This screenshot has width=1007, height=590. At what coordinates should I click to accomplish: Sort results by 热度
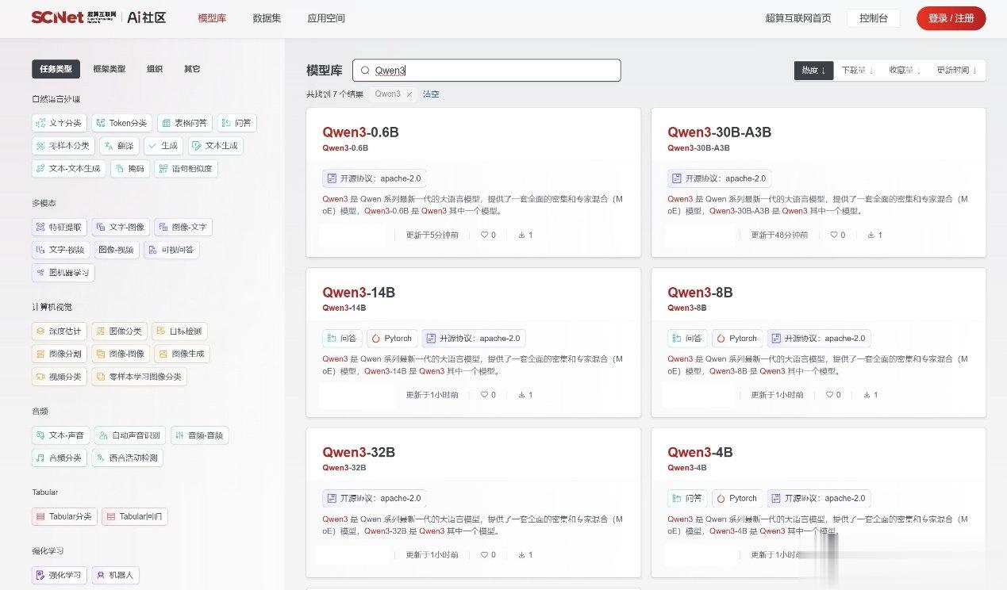pos(813,71)
